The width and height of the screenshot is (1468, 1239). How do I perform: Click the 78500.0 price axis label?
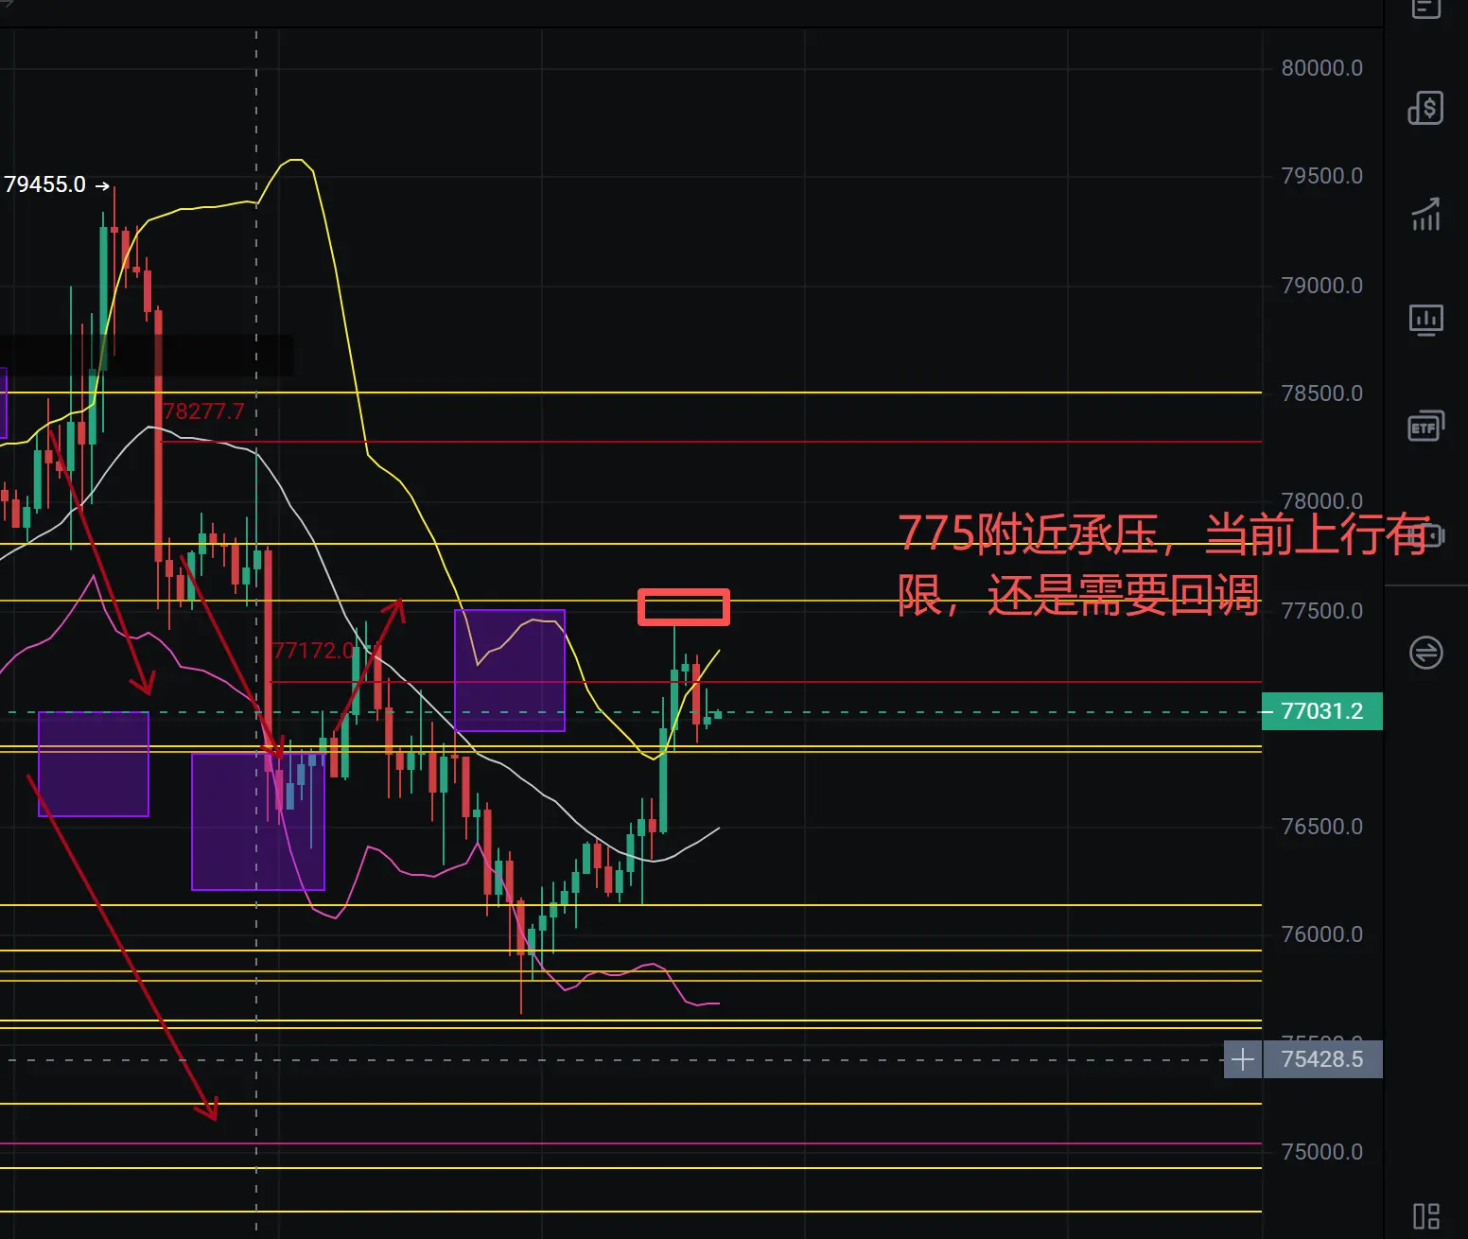click(1321, 393)
